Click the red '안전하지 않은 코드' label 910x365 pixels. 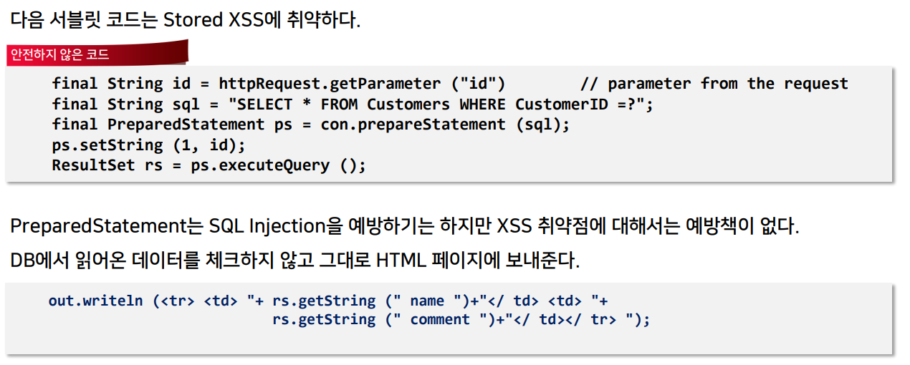point(60,54)
